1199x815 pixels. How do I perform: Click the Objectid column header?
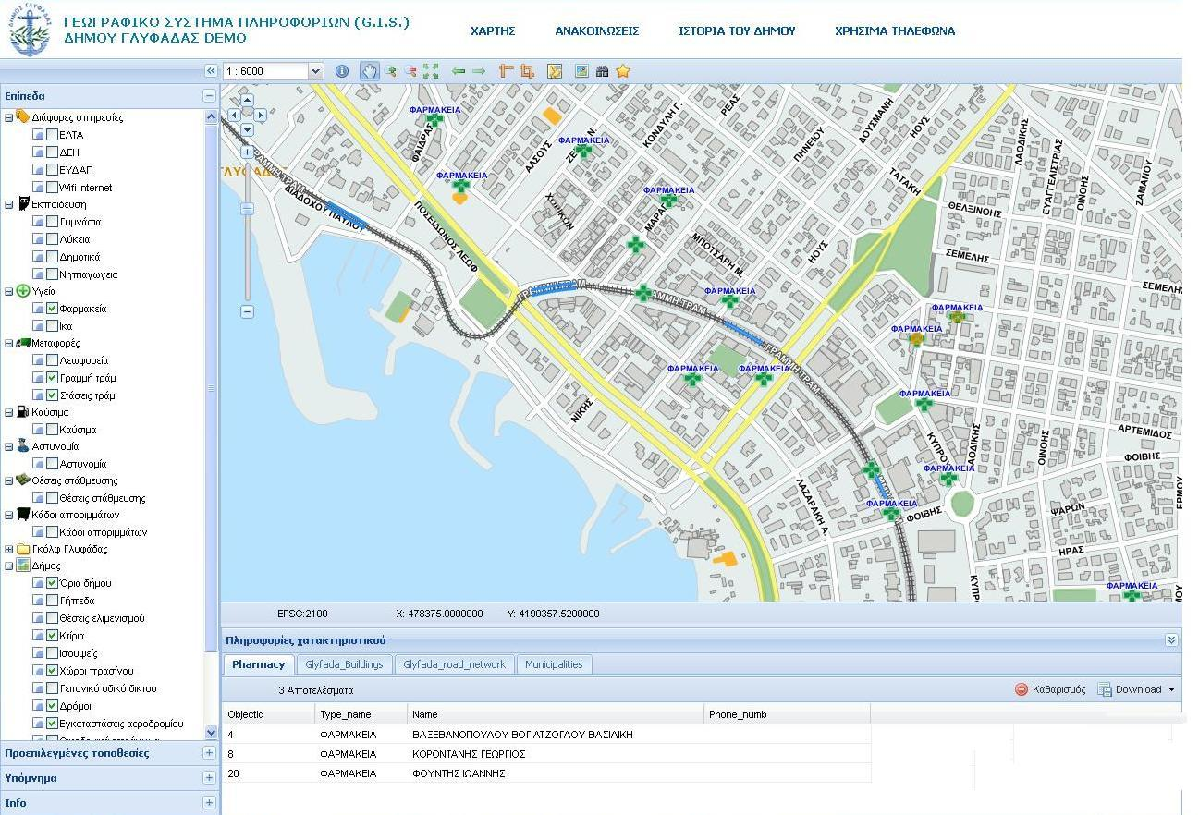click(268, 714)
